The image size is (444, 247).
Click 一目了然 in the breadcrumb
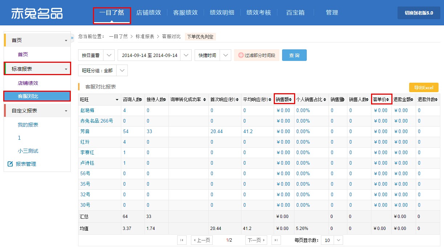coord(118,36)
